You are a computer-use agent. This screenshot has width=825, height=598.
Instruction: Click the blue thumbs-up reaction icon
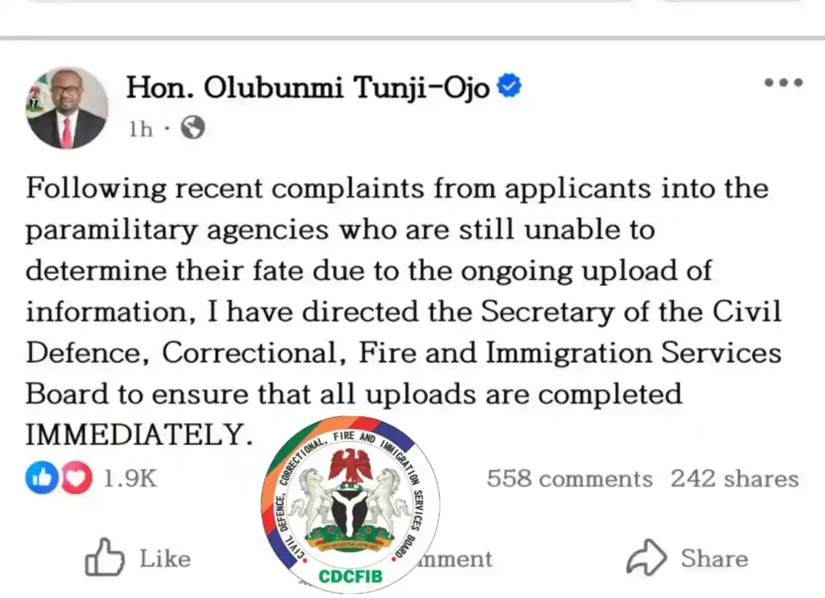pos(42,478)
